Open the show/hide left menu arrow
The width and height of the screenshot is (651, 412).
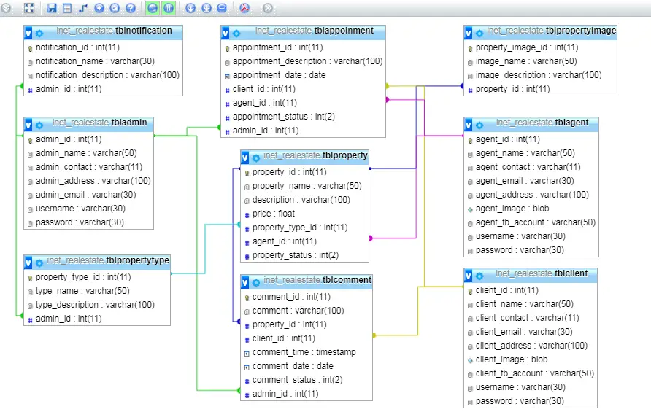(6, 8)
